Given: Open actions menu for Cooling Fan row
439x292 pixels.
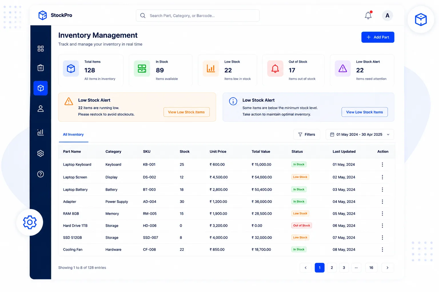Looking at the screenshot, I should point(382,250).
